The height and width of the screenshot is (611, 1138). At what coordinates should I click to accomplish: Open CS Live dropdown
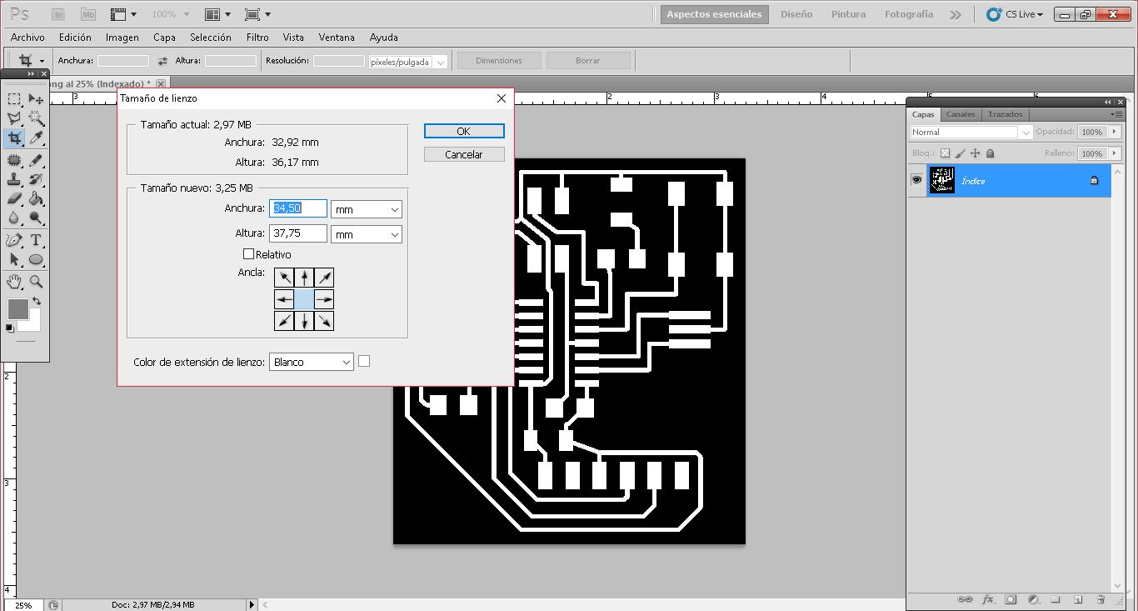pyautogui.click(x=1015, y=14)
